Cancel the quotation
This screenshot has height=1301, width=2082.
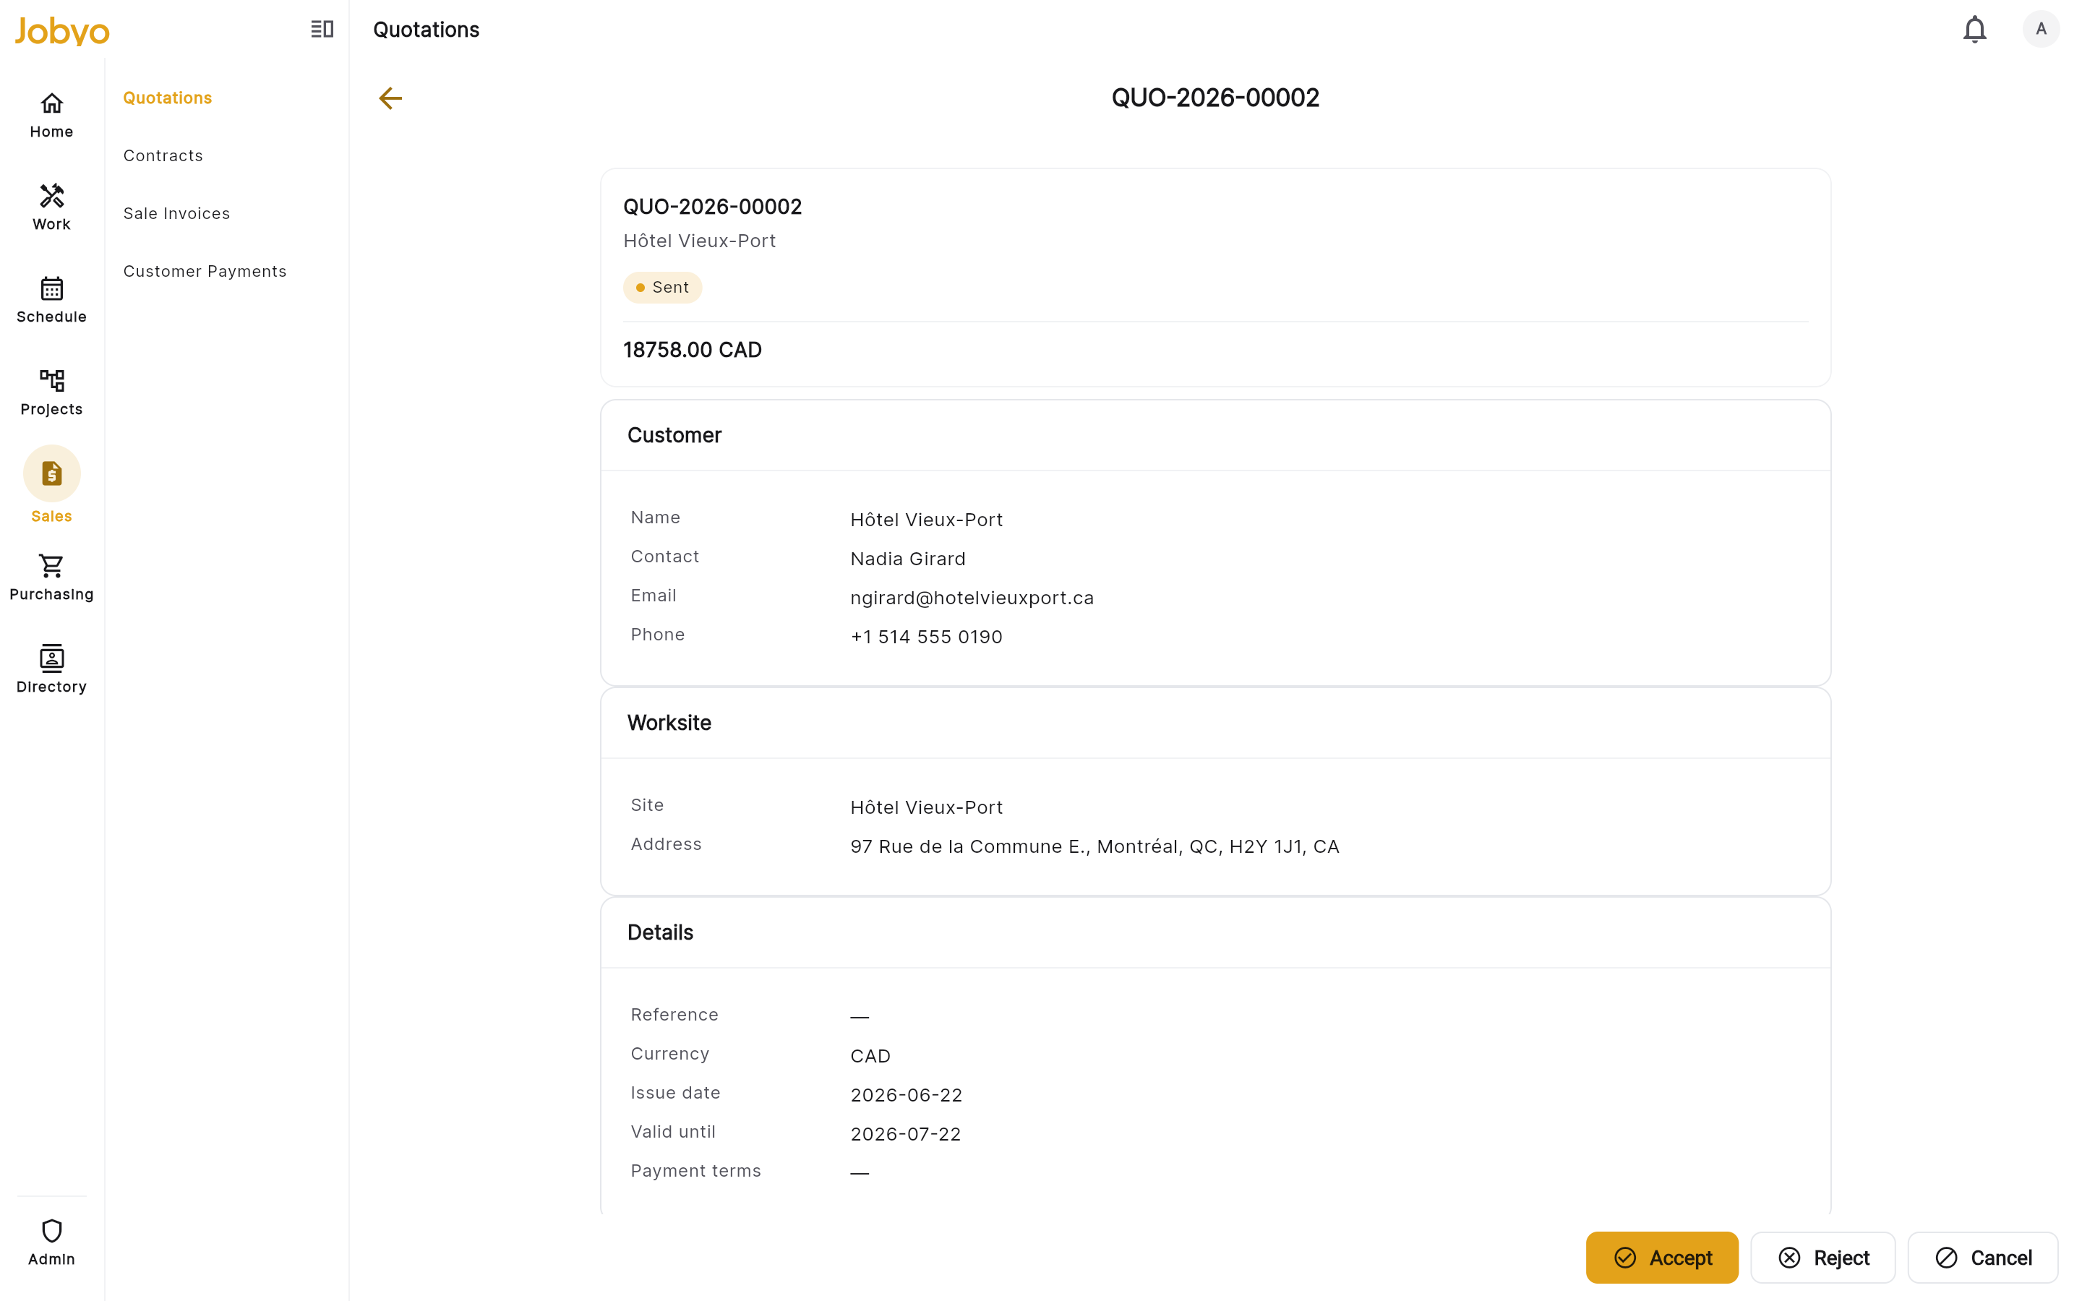(x=1982, y=1257)
